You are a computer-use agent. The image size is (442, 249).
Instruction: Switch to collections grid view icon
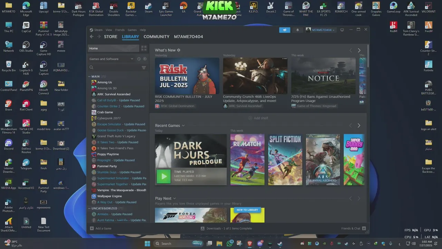click(144, 48)
